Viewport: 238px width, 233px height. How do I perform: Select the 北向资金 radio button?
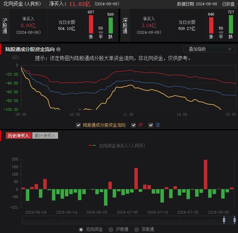click(81, 229)
